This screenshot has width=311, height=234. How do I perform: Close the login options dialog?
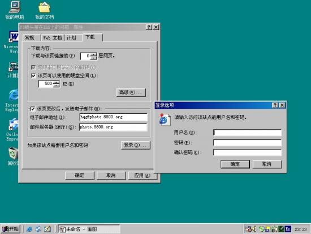pyautogui.click(x=282, y=105)
